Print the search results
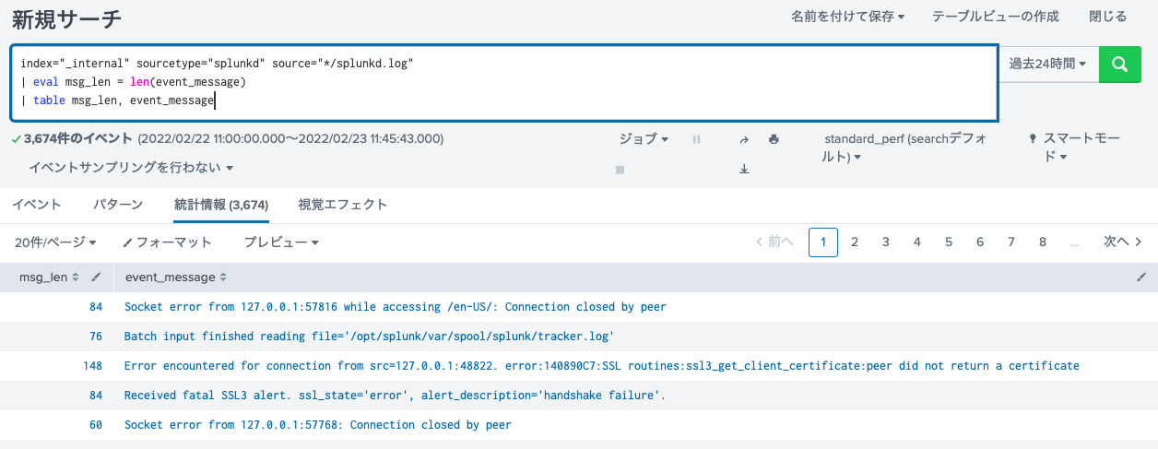The image size is (1158, 449). click(x=774, y=139)
